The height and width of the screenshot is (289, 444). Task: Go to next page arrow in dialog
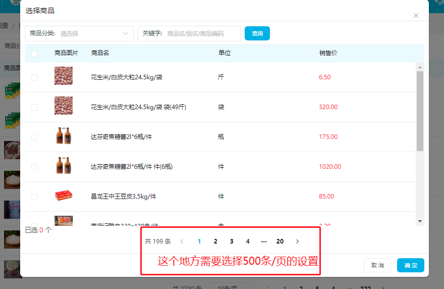pos(297,242)
